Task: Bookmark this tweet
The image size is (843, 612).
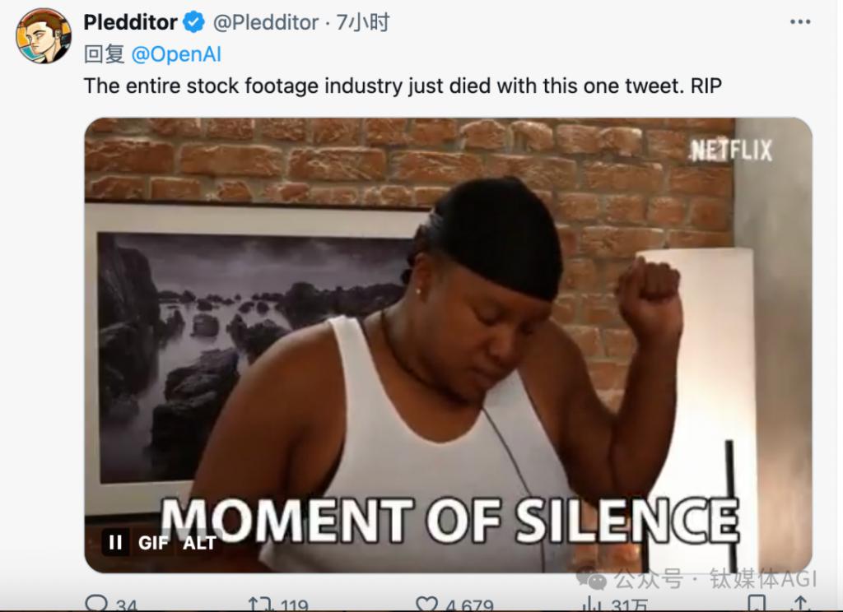Action: (758, 604)
